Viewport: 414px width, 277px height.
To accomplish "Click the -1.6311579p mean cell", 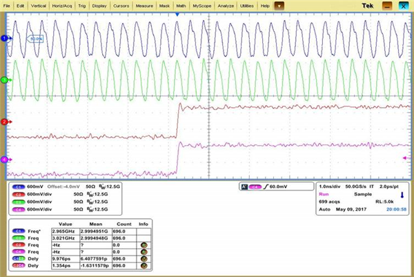I will (96, 266).
